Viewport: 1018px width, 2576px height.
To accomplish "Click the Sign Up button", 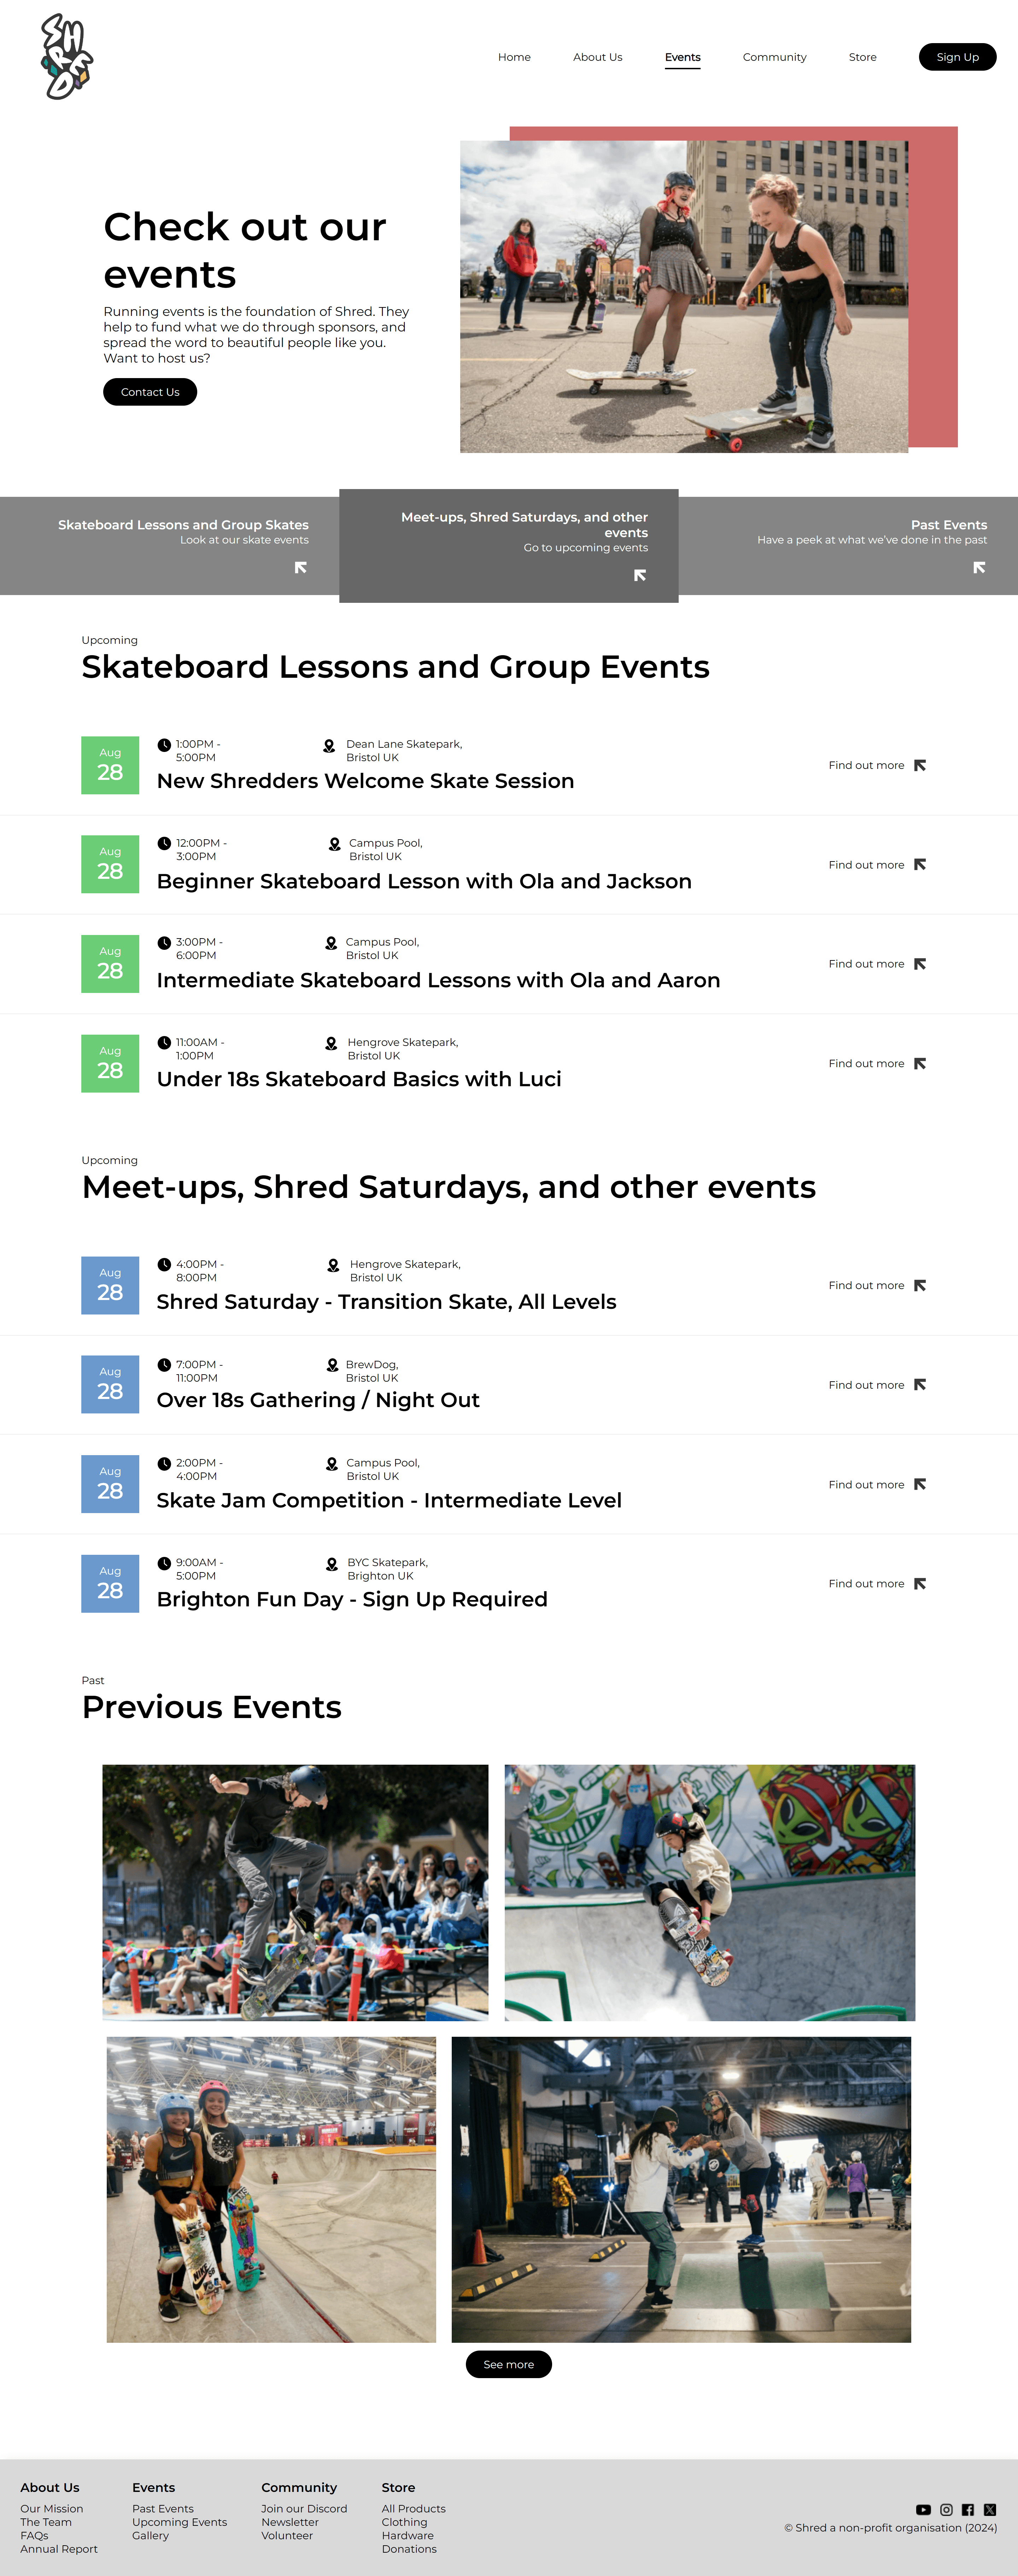I will point(957,57).
